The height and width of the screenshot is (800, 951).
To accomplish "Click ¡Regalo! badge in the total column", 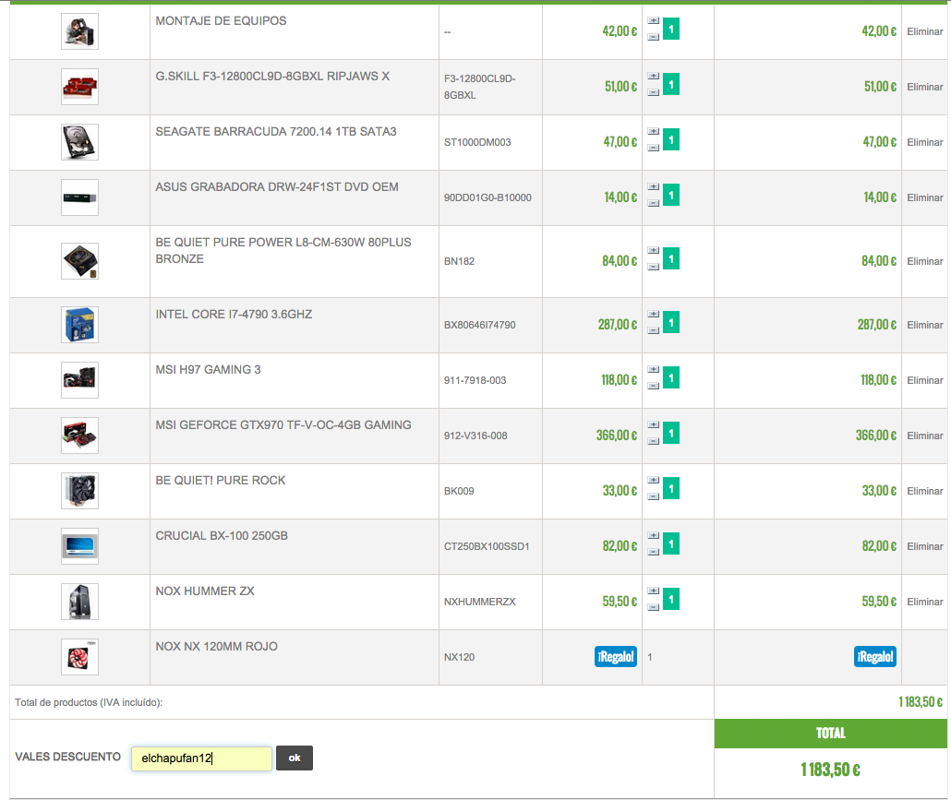I will [x=875, y=656].
